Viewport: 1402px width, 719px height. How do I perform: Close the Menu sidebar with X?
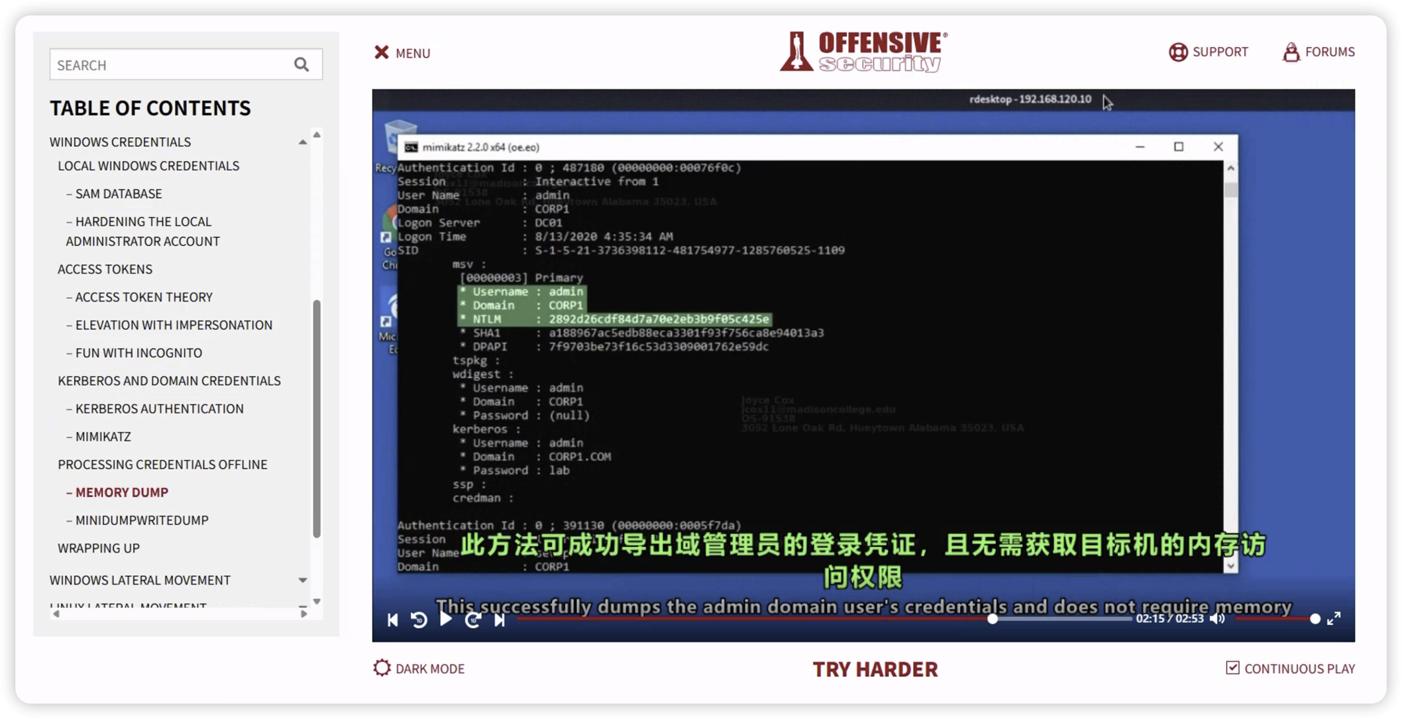[x=381, y=53]
